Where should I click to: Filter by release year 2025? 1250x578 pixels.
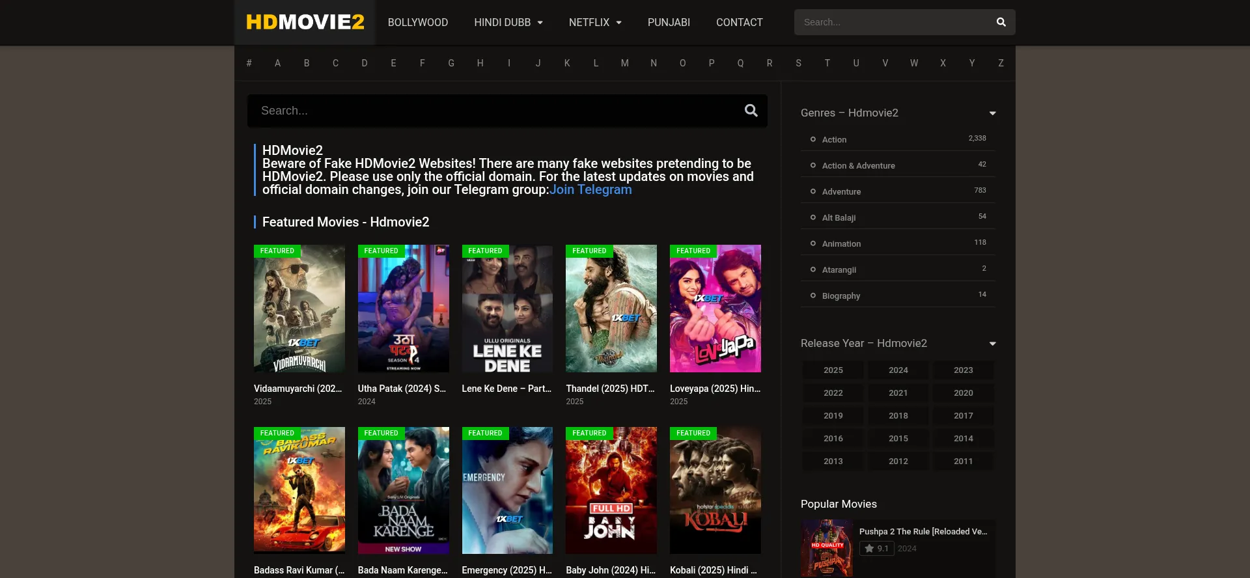tap(833, 370)
